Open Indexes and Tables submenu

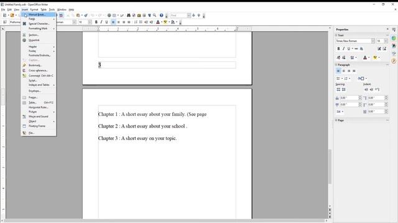pyautogui.click(x=39, y=85)
